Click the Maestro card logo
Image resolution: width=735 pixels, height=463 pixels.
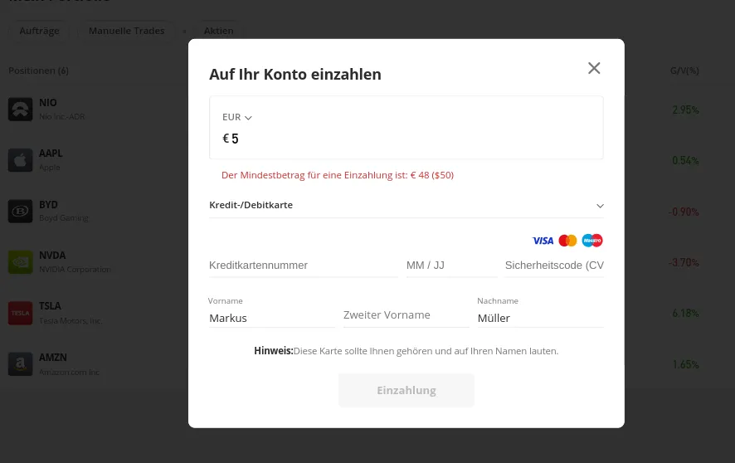[592, 241]
